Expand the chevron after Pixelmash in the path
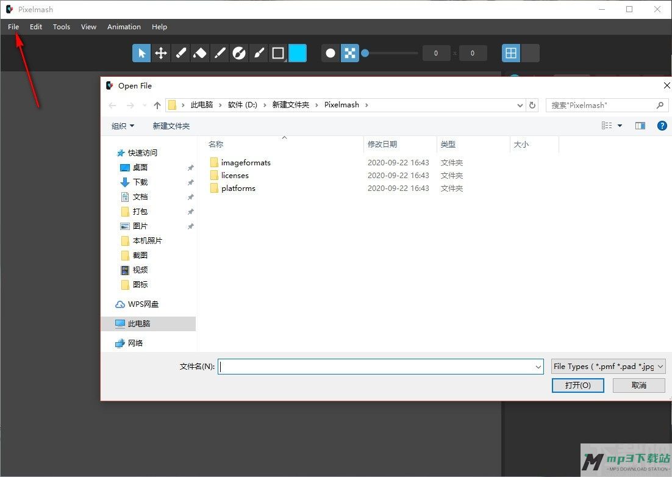This screenshot has height=477, width=672. 366,105
